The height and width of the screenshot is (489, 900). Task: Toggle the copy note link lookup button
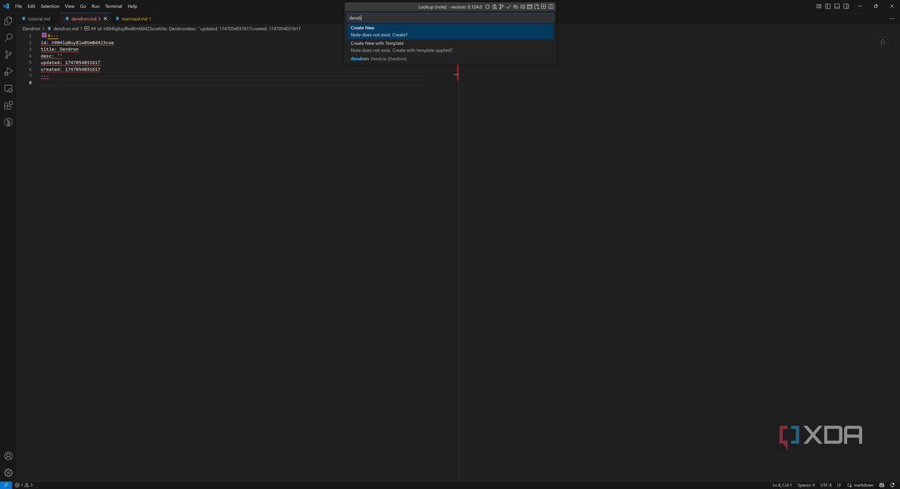pyautogui.click(x=515, y=7)
